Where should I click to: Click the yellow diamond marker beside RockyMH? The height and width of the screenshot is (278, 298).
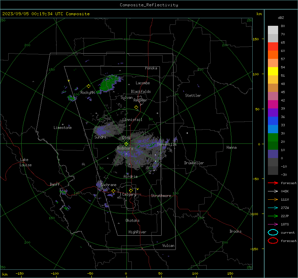[x=88, y=86]
